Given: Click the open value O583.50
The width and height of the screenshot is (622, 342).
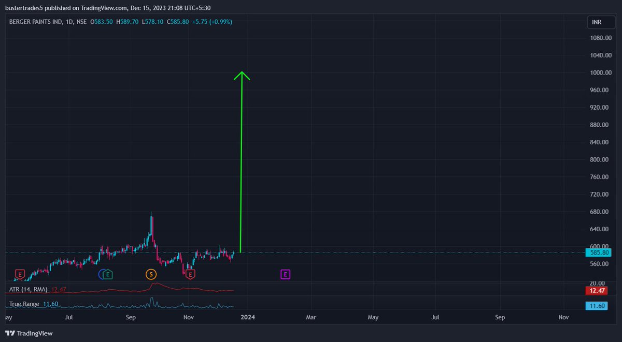Looking at the screenshot, I should (x=102, y=22).
